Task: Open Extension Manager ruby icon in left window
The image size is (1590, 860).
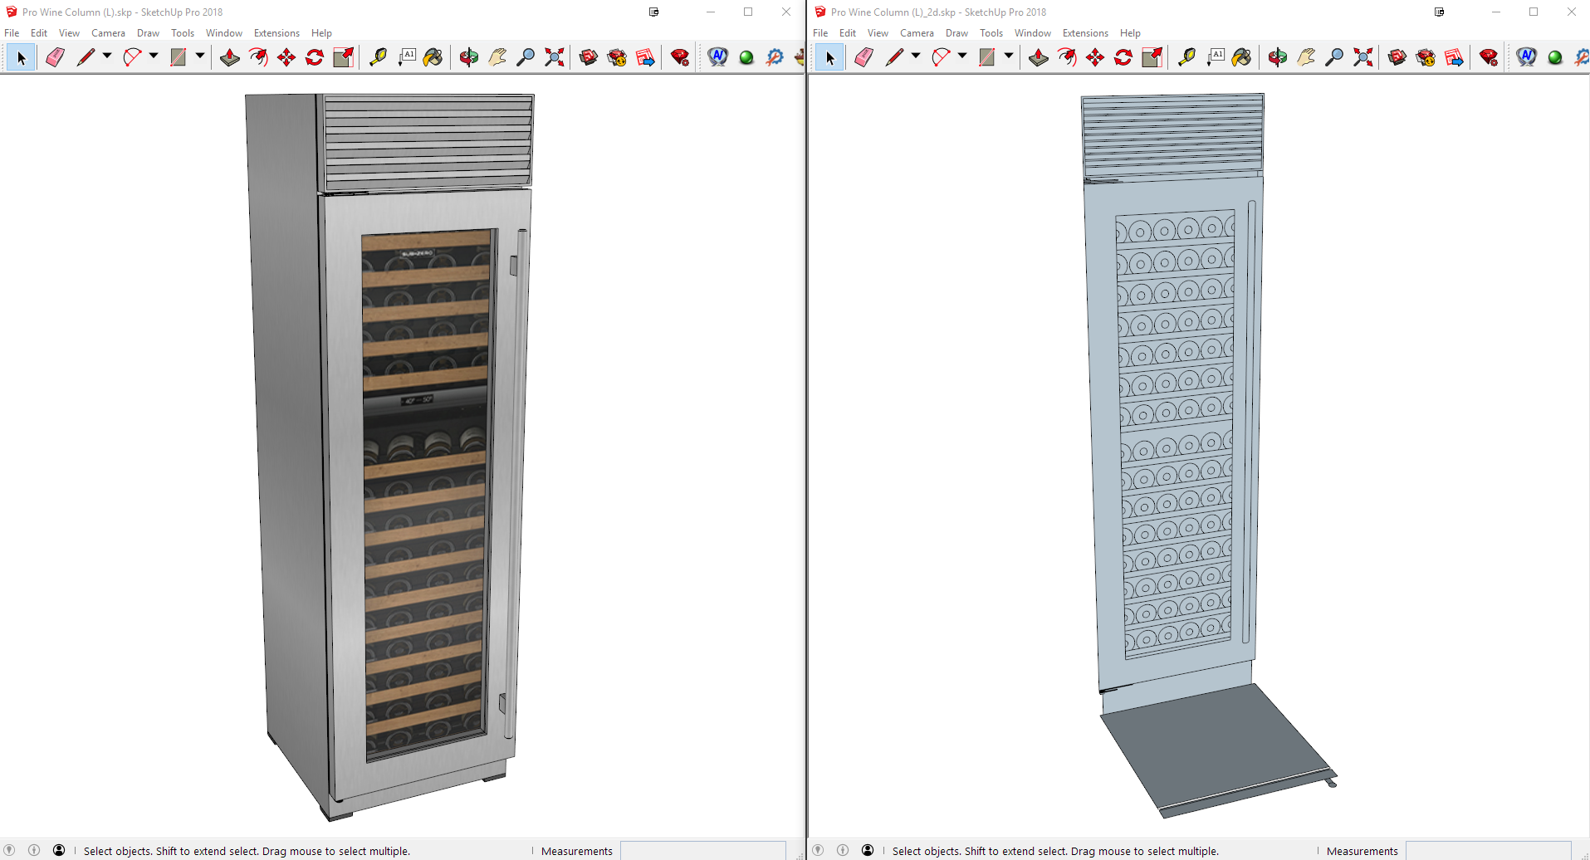Action: click(680, 57)
